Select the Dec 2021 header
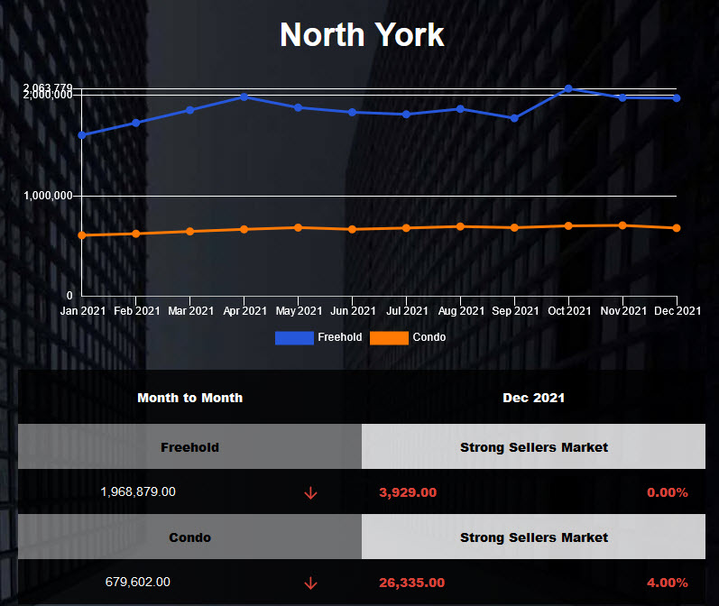 coord(533,398)
